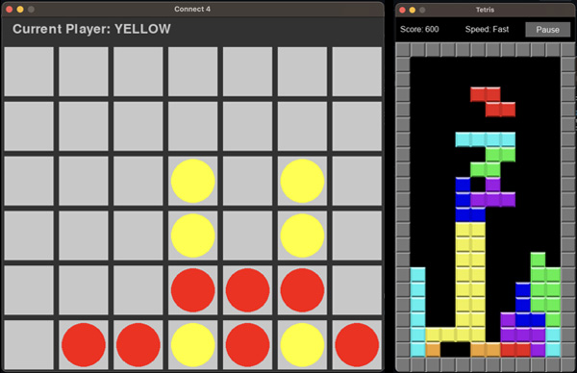
Task: Minimize the Tetris window
Action: tap(413, 10)
